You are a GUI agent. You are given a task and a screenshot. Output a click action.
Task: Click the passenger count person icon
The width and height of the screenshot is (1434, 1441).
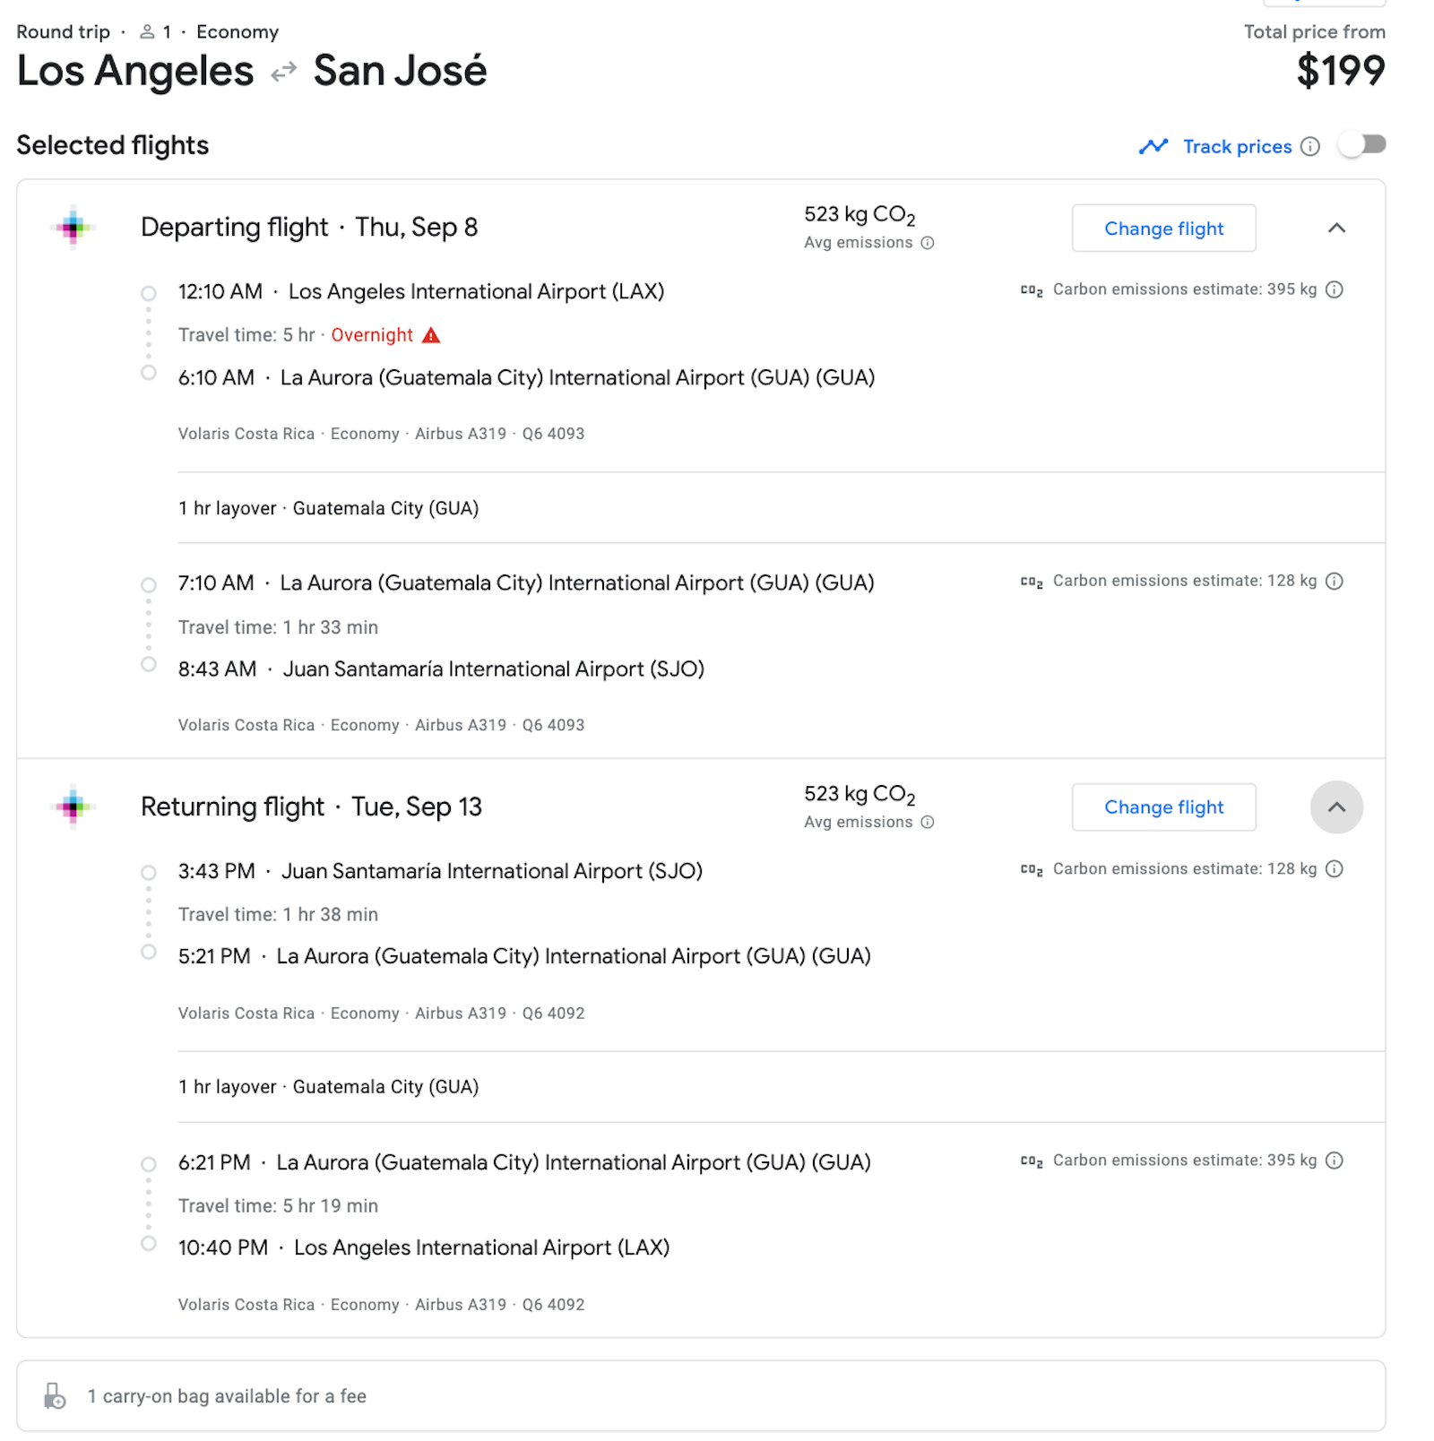[145, 31]
